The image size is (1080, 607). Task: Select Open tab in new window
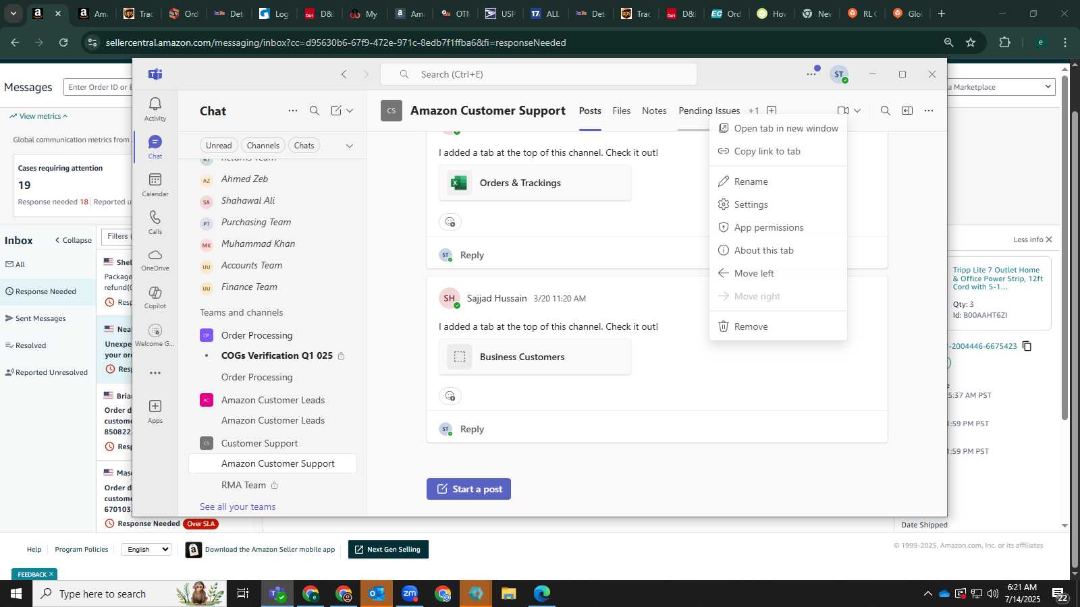click(x=778, y=128)
